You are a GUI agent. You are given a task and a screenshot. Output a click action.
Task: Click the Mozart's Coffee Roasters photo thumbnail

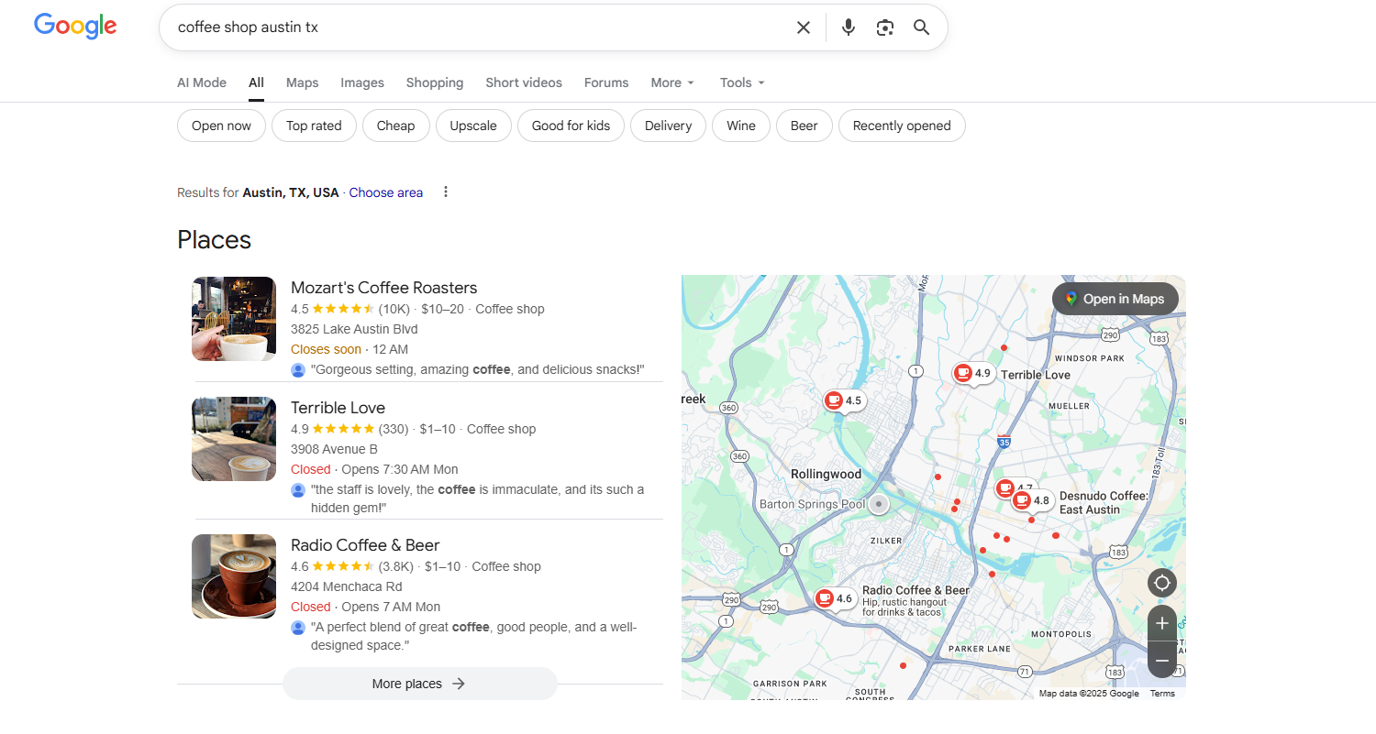pos(233,319)
